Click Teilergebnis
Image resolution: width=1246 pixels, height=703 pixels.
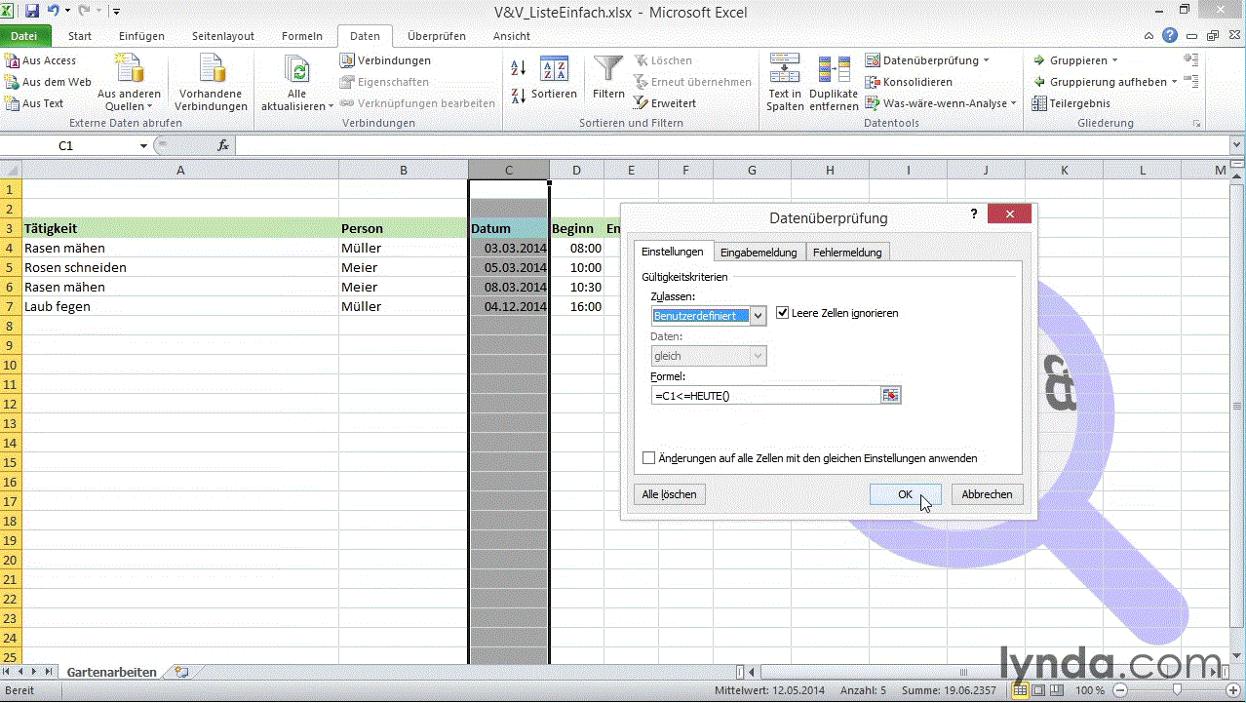[1071, 103]
